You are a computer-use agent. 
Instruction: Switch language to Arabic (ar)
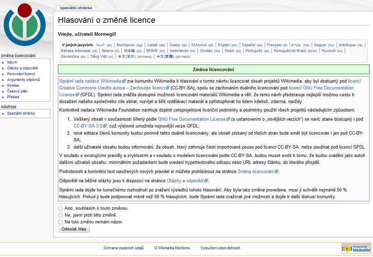coord(104,45)
